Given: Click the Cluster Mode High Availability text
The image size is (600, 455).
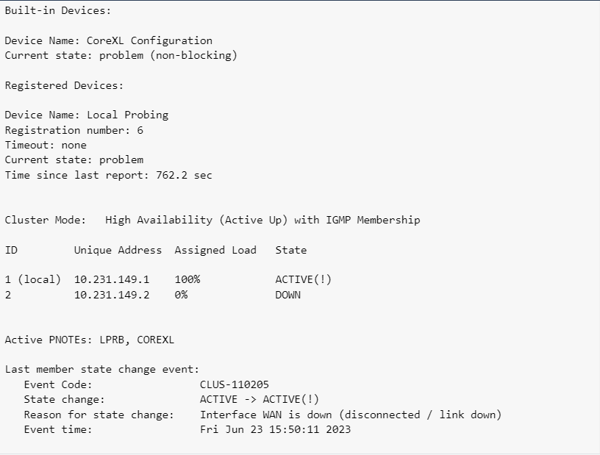Looking at the screenshot, I should click(x=262, y=220).
